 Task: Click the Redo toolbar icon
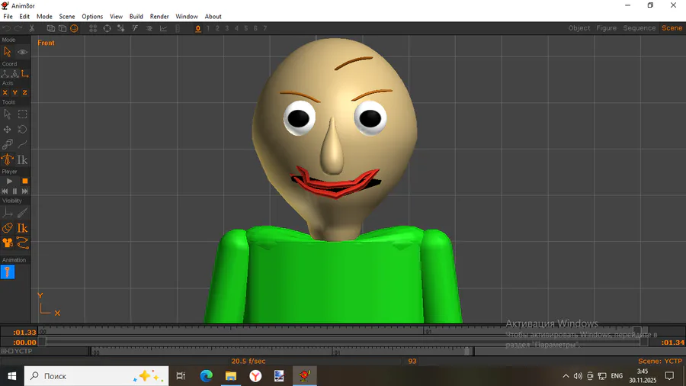[18, 28]
